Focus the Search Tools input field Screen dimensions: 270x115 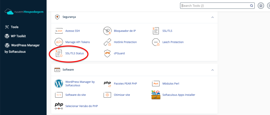click(x=217, y=6)
